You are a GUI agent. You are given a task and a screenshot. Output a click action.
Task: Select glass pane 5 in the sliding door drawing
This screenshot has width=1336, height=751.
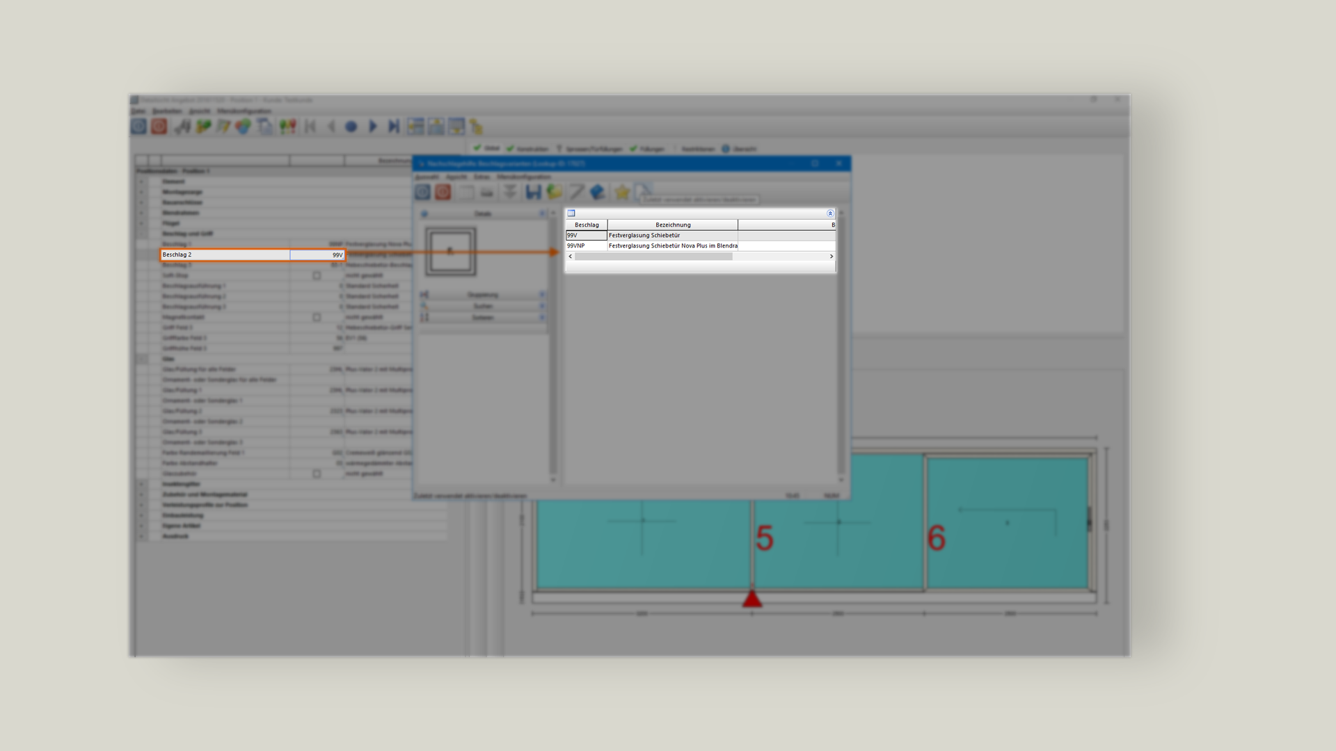point(838,523)
